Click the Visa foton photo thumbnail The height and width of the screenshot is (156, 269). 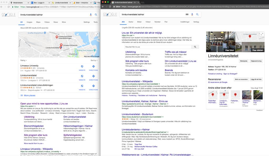point(221,42)
